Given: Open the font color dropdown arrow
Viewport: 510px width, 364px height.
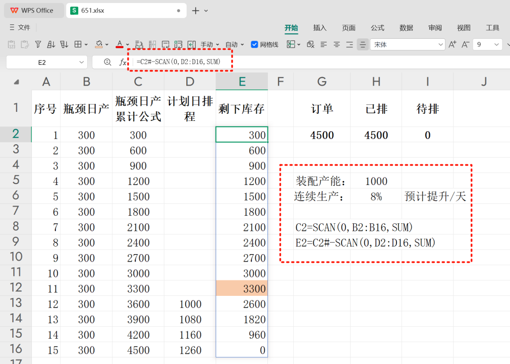Looking at the screenshot, I should pos(127,45).
